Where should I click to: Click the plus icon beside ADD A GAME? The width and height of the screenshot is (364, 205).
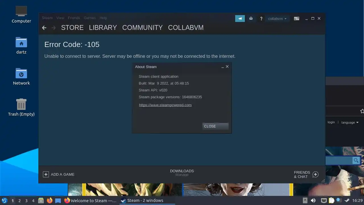pos(46,174)
